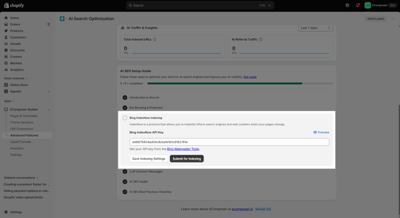400x218 pixels.
Task: Expand AI SEO Best Practices Checklist step
Action: [x=150, y=192]
